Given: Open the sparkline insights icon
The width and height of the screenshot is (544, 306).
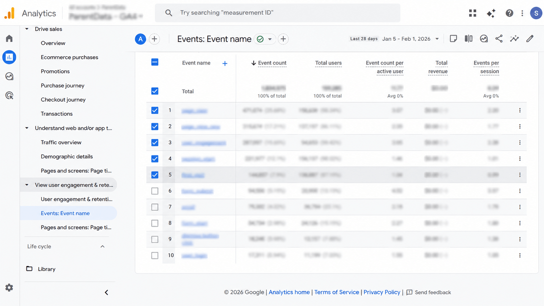Looking at the screenshot, I should 514,39.
